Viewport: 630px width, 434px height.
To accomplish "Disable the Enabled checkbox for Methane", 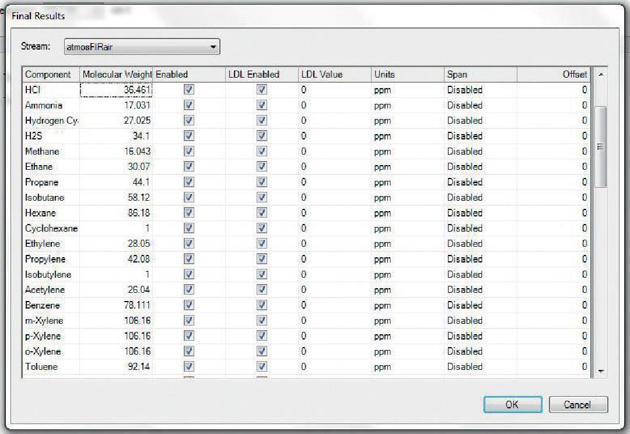I will click(x=188, y=152).
